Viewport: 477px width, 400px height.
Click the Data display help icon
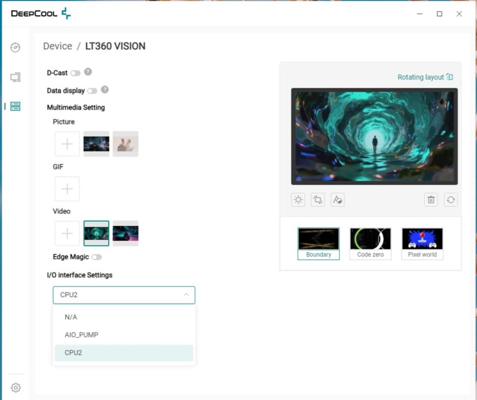105,90
